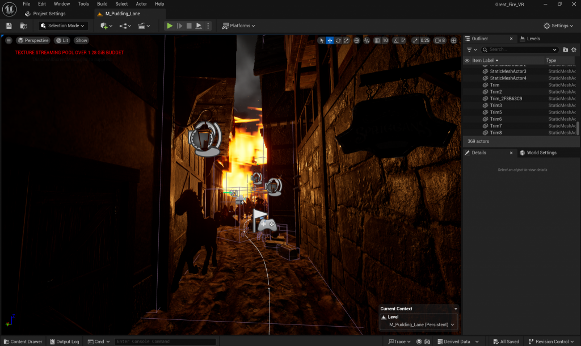581x346 pixels.
Task: Click the Unreal Engine logo icon
Action: click(x=9, y=9)
